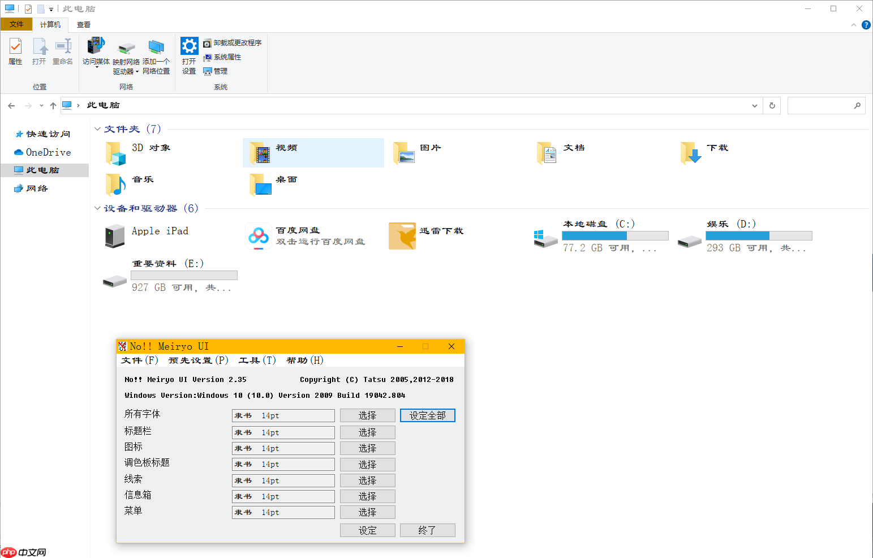Click the 设定全部 (Set all) button
The image size is (873, 558).
[427, 415]
